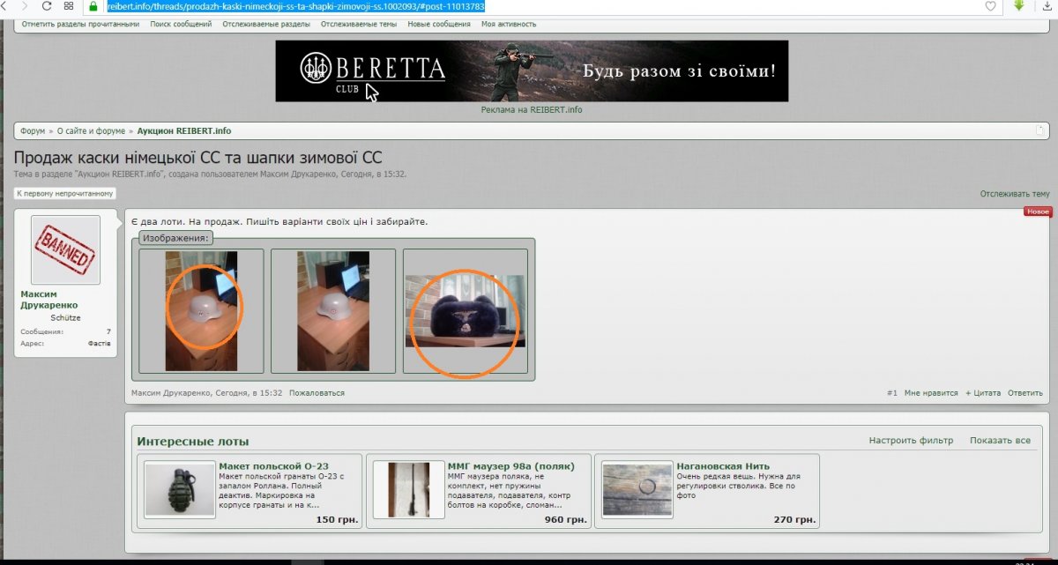Open 'Отслеживаемые разделы' menu item
Viewport: 1058px width, 565px height.
point(266,24)
